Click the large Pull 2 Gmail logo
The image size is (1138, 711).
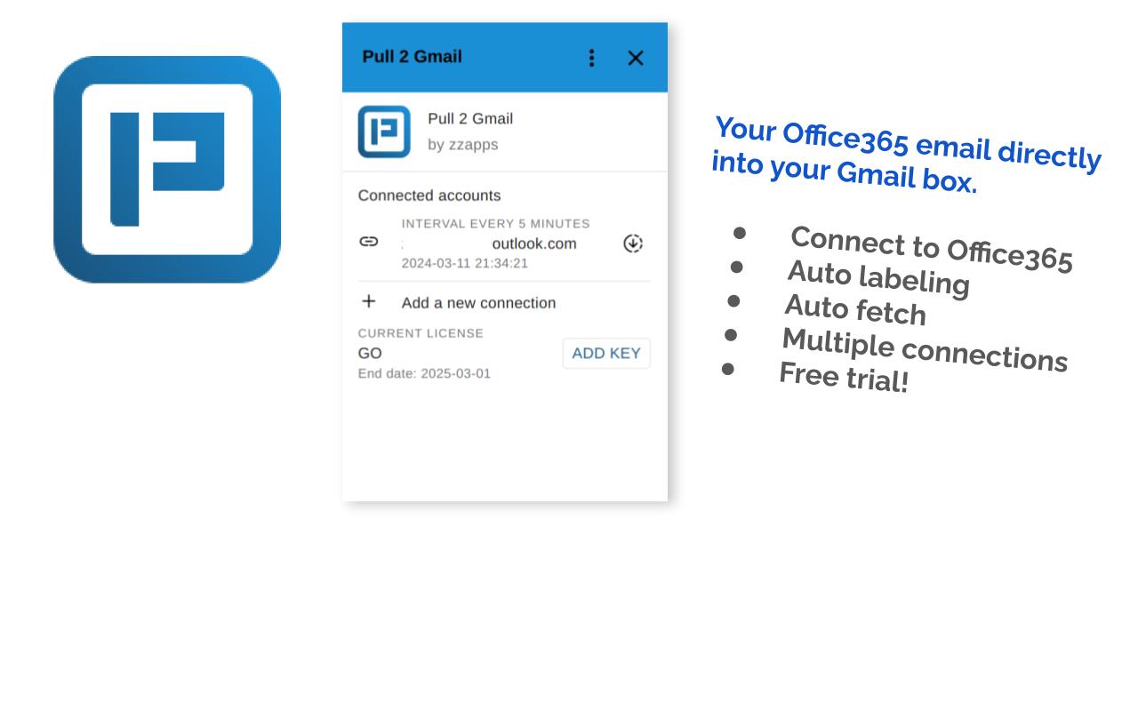point(167,170)
